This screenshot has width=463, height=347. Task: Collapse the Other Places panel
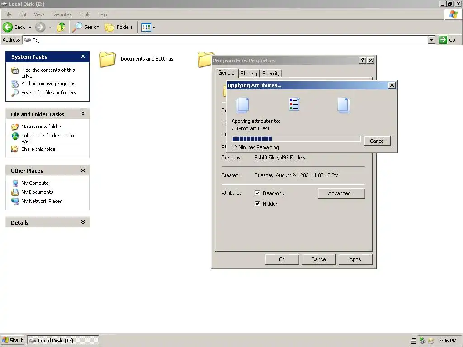83,170
